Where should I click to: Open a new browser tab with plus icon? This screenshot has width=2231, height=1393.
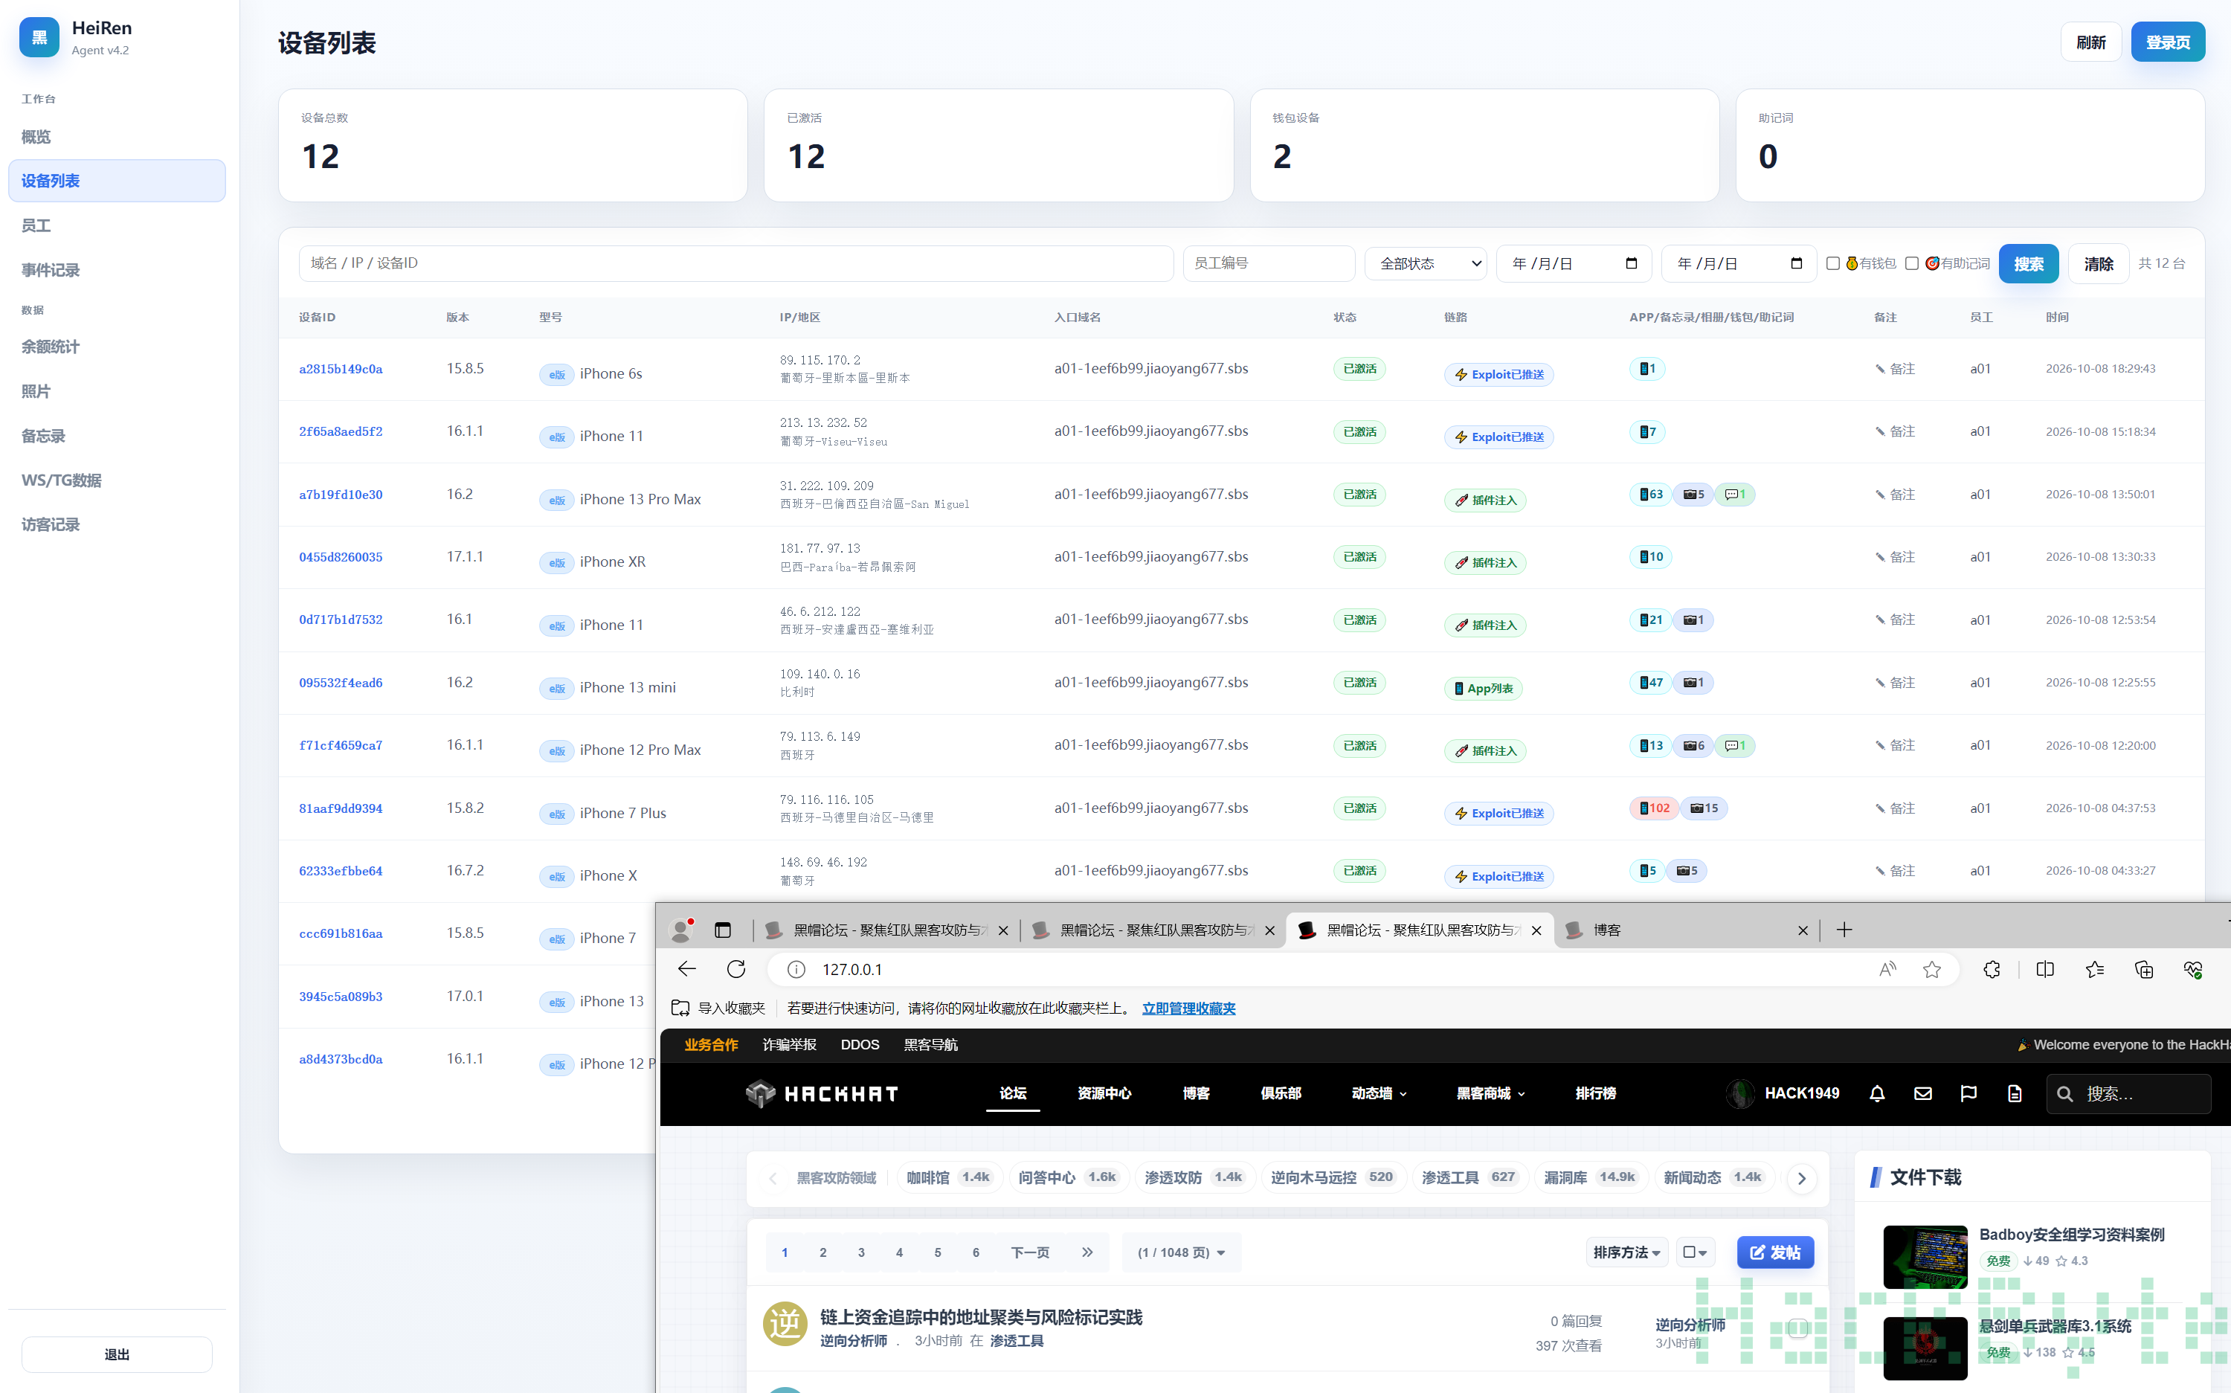(x=1844, y=930)
